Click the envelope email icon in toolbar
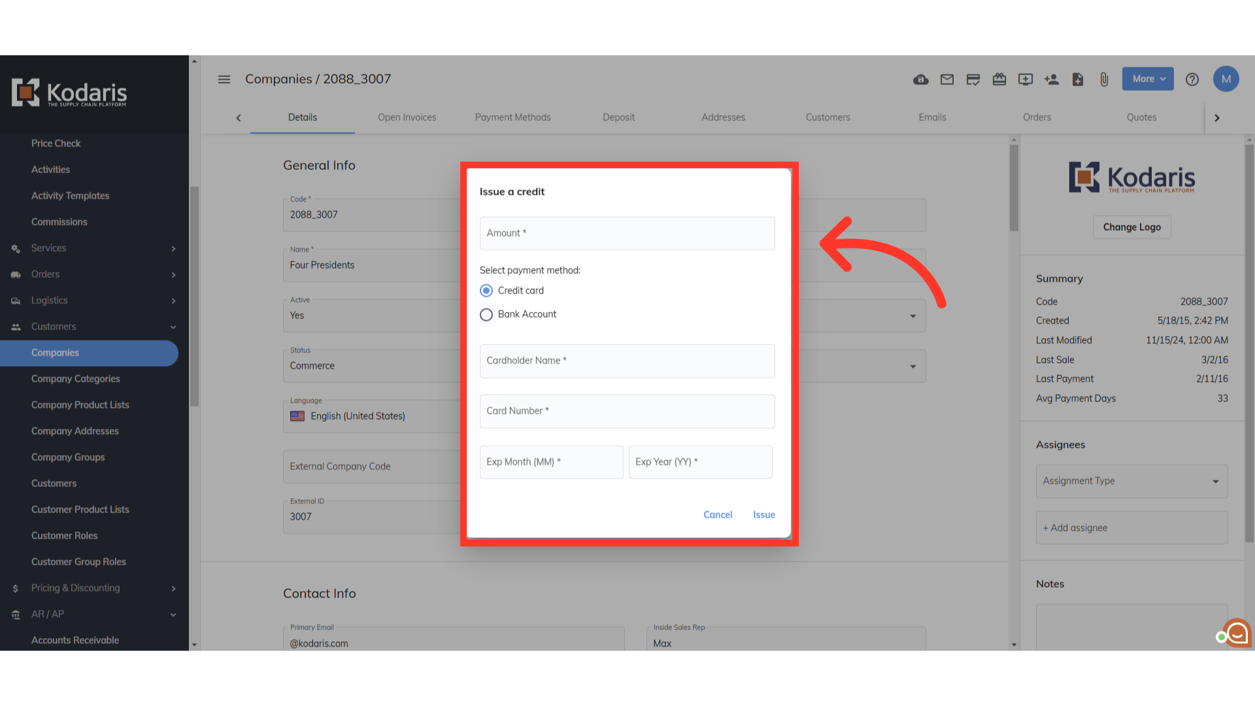The image size is (1255, 706). pyautogui.click(x=946, y=79)
